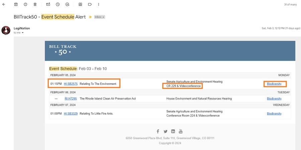This screenshot has width=301, height=150.
Task: Click 'Event Schedule: Feb 03 - Feb 10' heading
Action: [78, 68]
